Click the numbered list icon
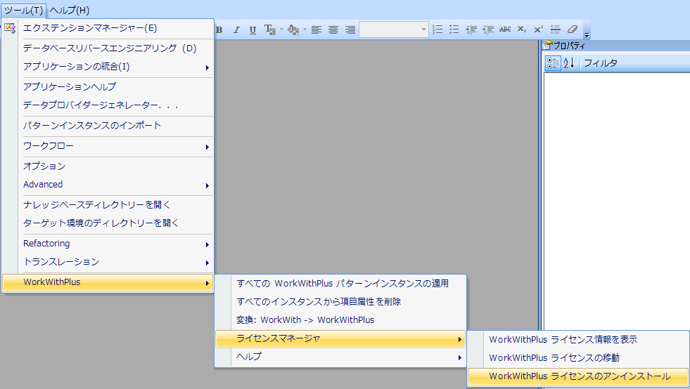Viewport: 690px width, 389px height. (437, 29)
